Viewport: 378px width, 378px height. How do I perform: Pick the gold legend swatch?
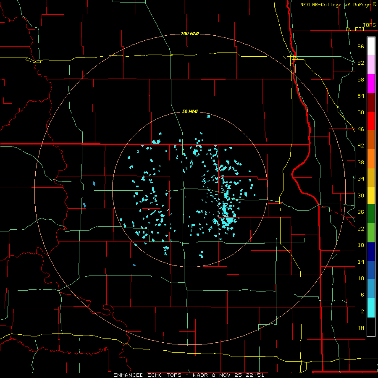pos(371,178)
